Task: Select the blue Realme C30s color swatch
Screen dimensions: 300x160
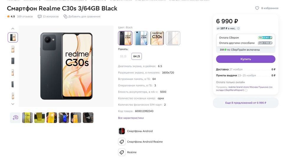Action: click(x=141, y=38)
